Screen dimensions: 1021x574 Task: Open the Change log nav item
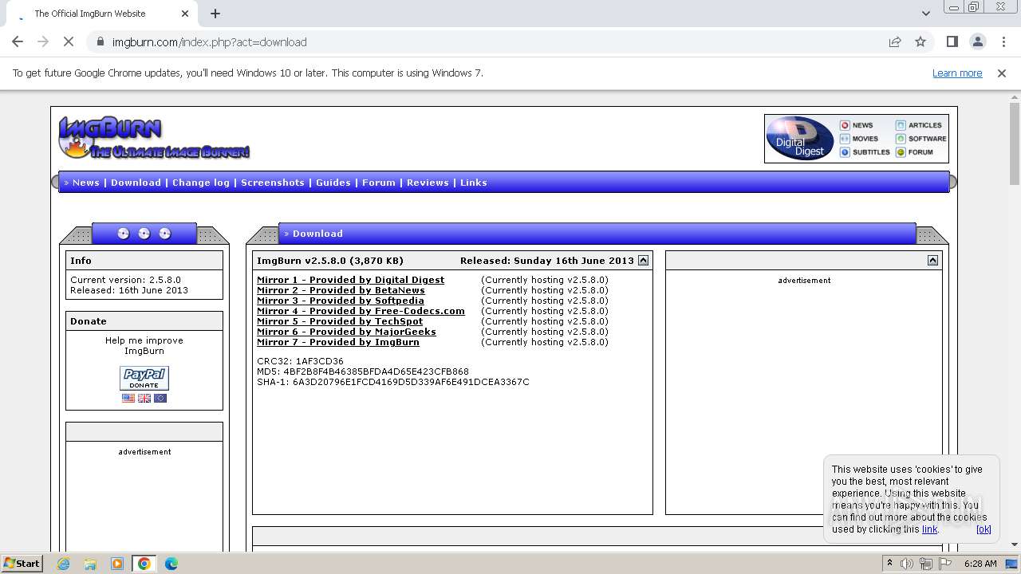coord(201,183)
